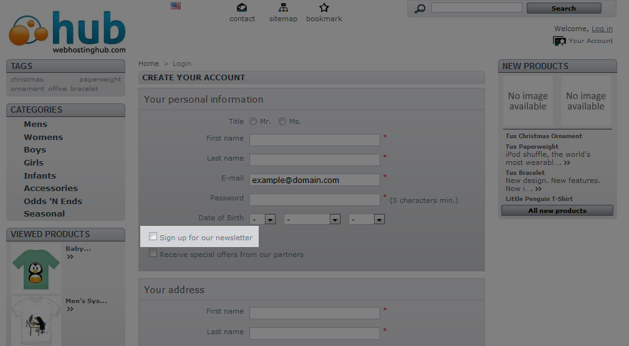This screenshot has height=346, width=629.
Task: Click the contact envelope icon
Action: 242,8
